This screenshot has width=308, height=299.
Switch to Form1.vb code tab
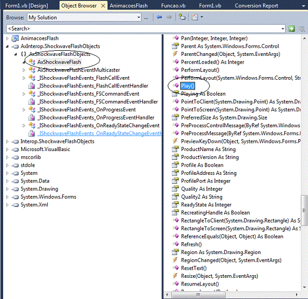tap(210, 6)
